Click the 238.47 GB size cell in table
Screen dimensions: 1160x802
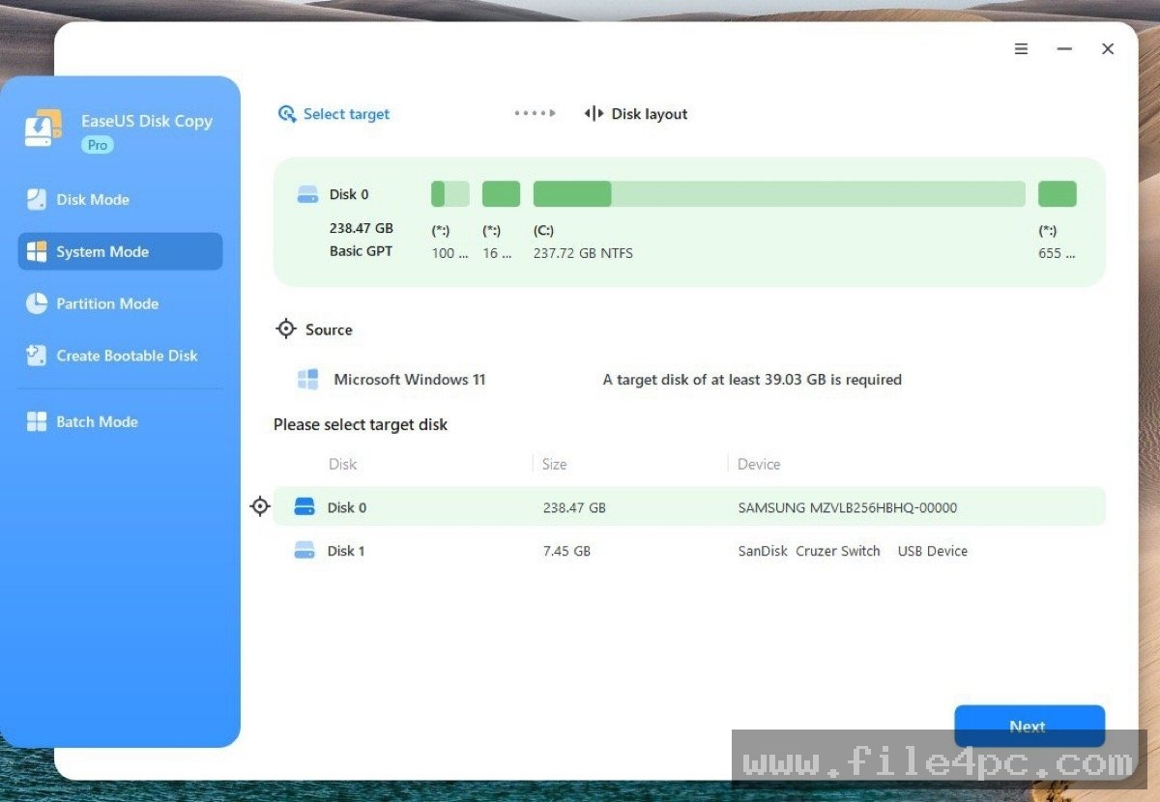coord(574,507)
